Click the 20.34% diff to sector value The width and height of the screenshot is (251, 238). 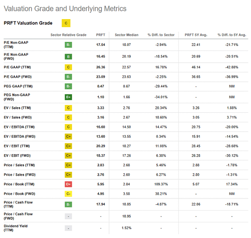pyautogui.click(x=161, y=108)
